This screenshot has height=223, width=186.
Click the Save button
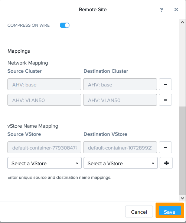click(x=170, y=210)
